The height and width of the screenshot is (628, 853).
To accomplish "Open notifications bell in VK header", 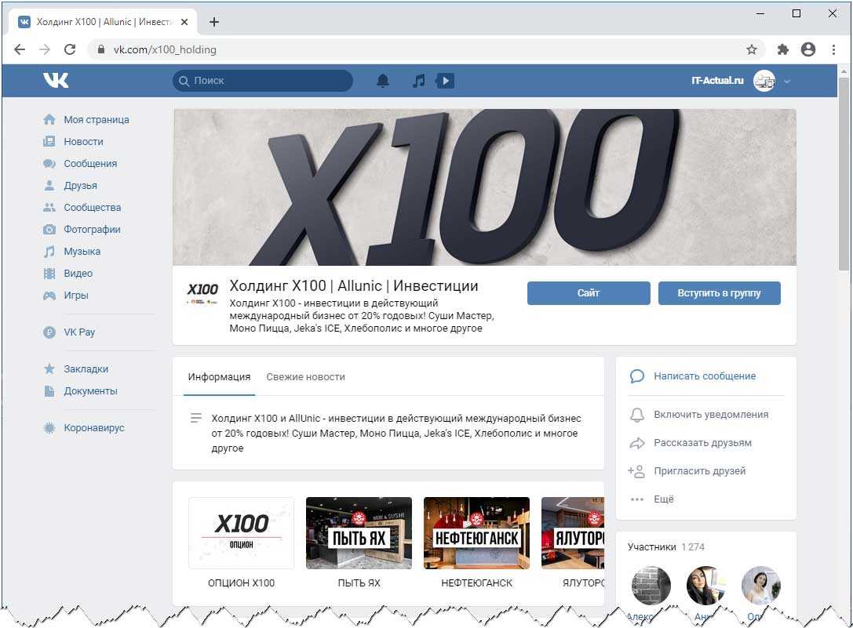I will tap(383, 81).
